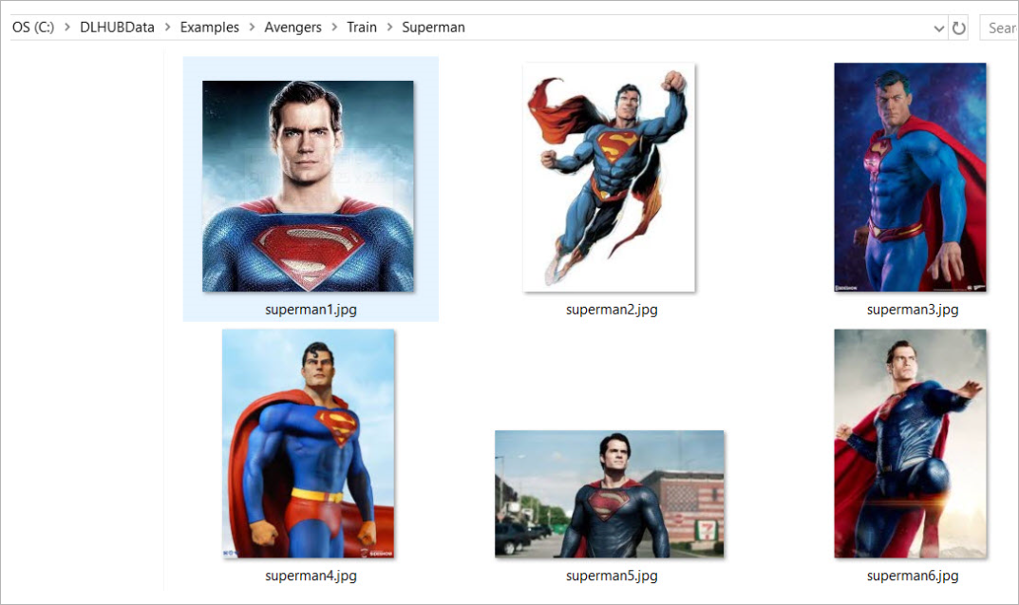Navigate to OS (C:) in the breadcrumb

click(x=32, y=28)
